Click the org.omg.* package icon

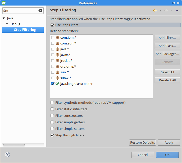(x=57, y=66)
